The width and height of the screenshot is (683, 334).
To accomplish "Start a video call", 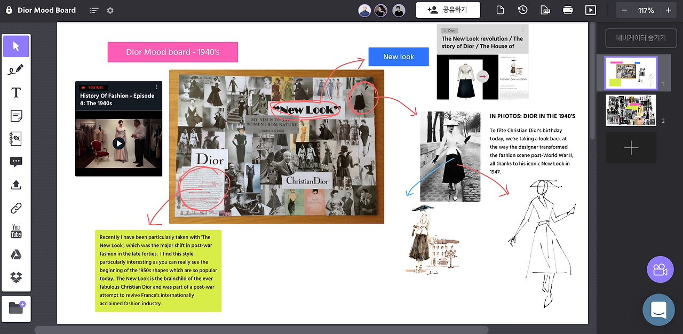I will pyautogui.click(x=660, y=269).
